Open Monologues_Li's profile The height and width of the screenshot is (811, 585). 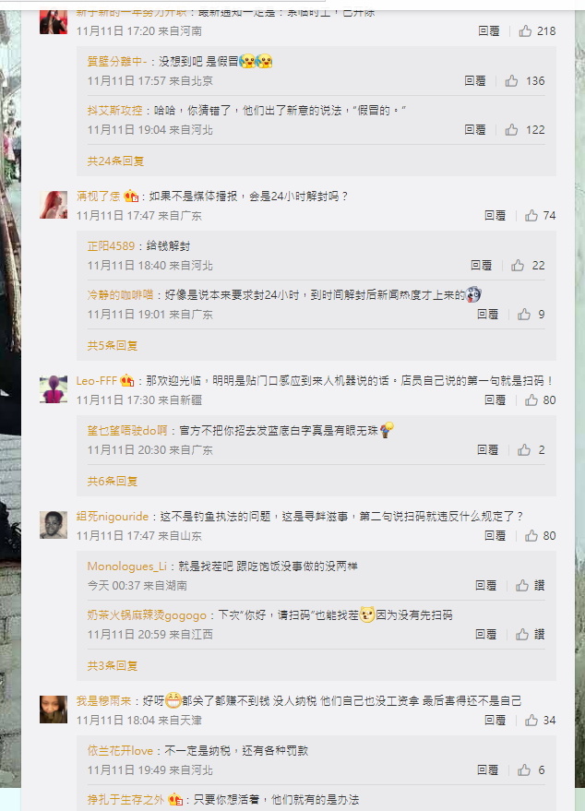[126, 567]
